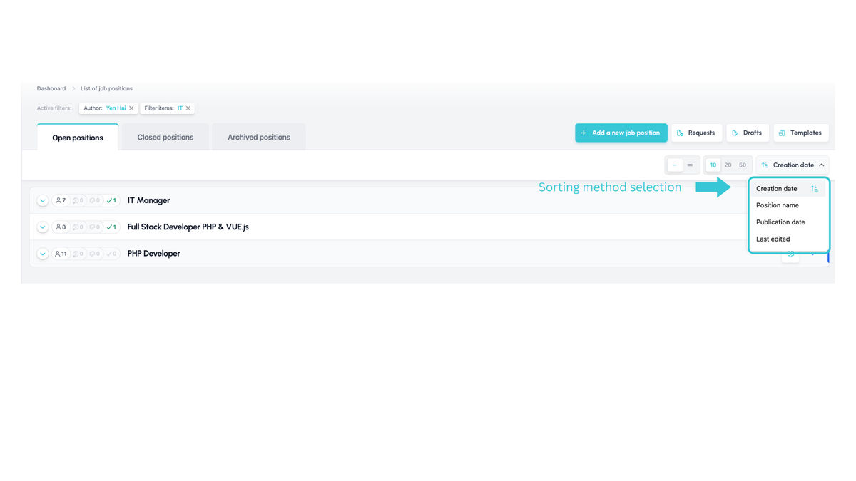Screen dimensions: 856x481
Task: Click the candidates count icon for IT Manager
Action: tap(61, 201)
